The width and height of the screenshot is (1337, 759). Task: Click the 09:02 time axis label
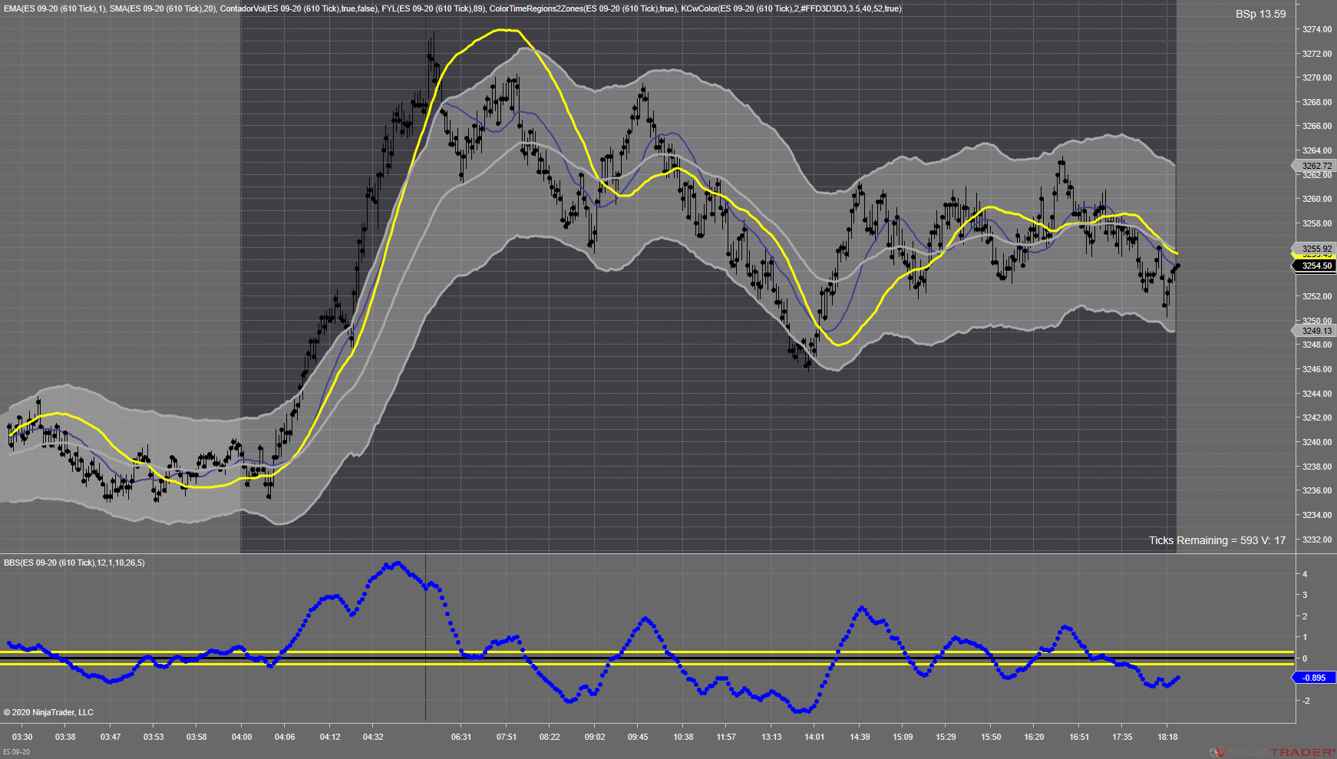pyautogui.click(x=595, y=738)
